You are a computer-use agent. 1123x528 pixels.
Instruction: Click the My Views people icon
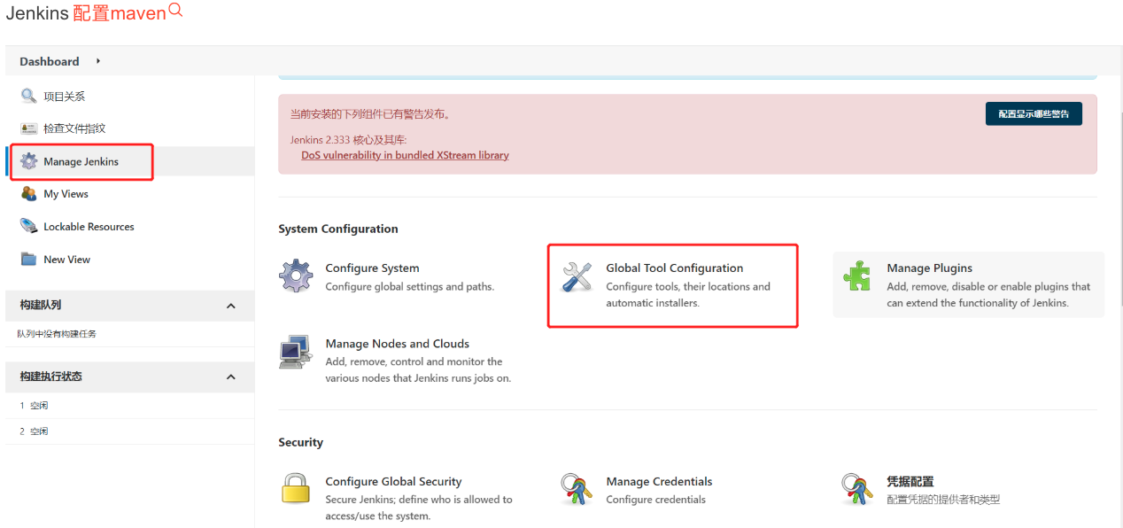tap(28, 193)
